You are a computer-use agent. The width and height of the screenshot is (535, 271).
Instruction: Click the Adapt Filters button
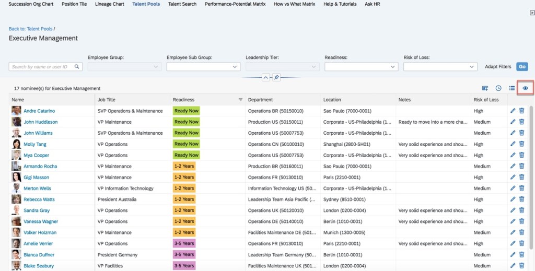click(x=498, y=67)
